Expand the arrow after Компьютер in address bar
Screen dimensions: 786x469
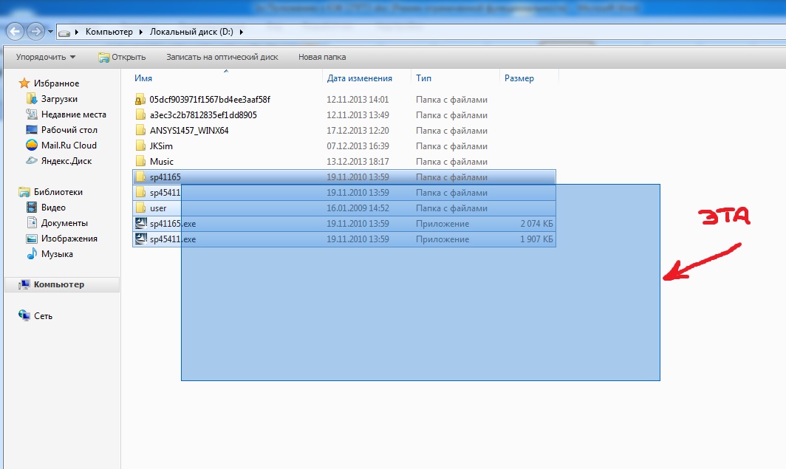click(140, 32)
